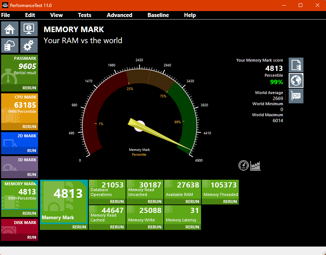Screen dimensions: 326x255
Task: Click the Memory Read Cached 44647 tile
Action: (107, 215)
